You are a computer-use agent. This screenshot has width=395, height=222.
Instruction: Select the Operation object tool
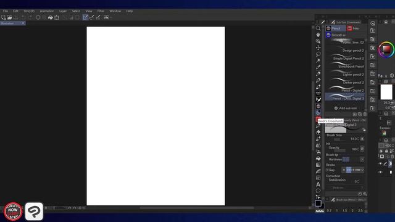point(318,41)
